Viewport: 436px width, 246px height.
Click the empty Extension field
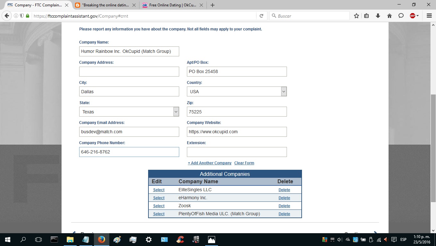[237, 152]
